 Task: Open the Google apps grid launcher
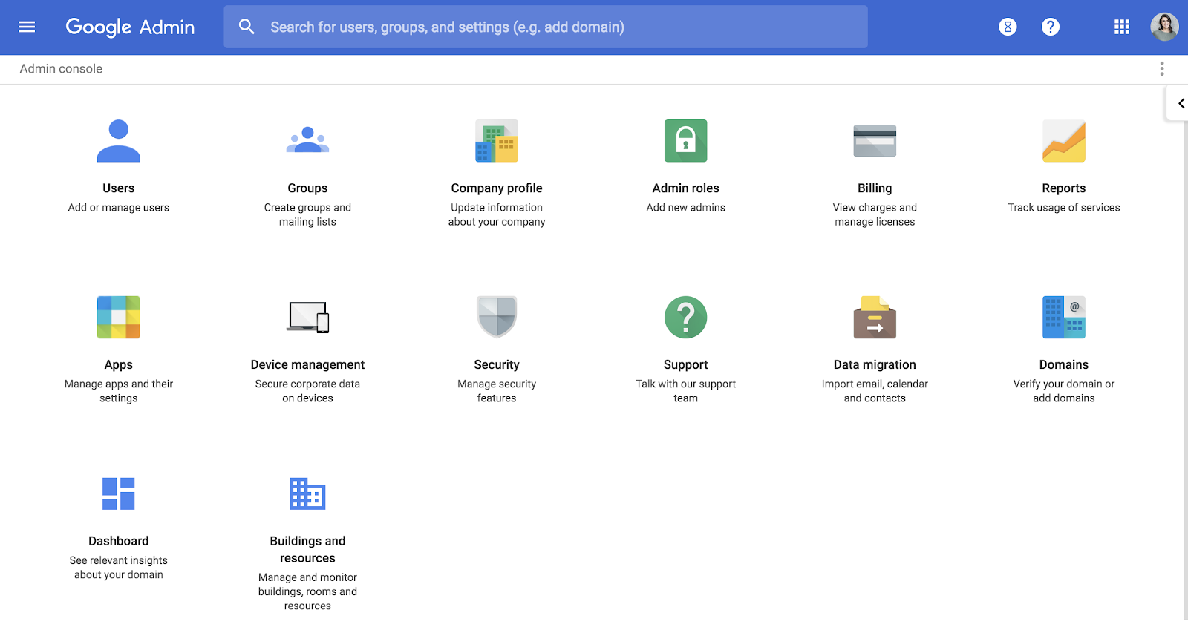(x=1122, y=27)
